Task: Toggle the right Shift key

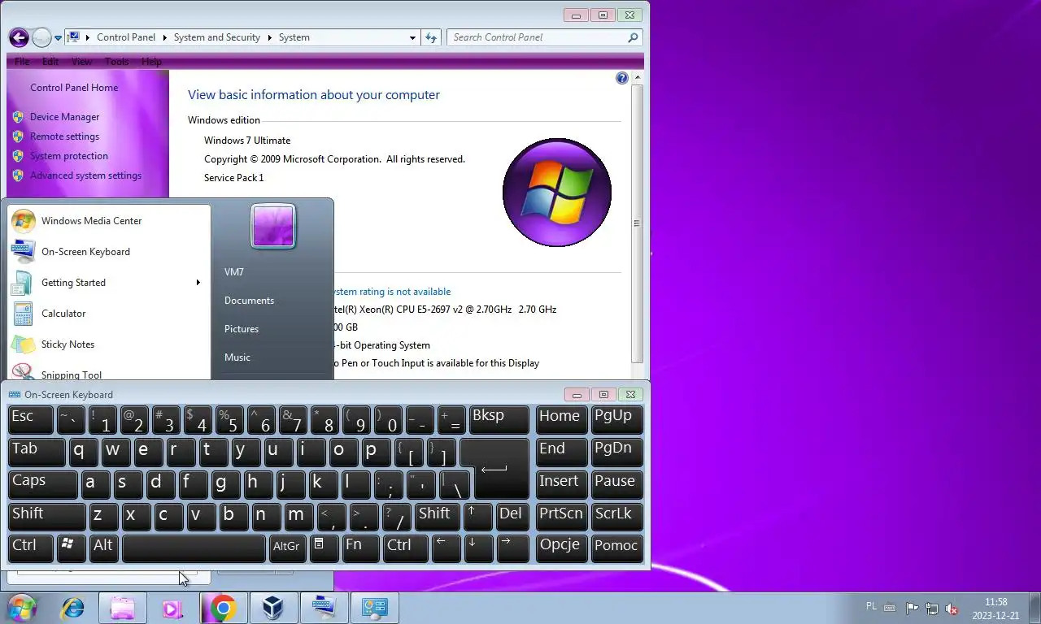Action: 438,516
